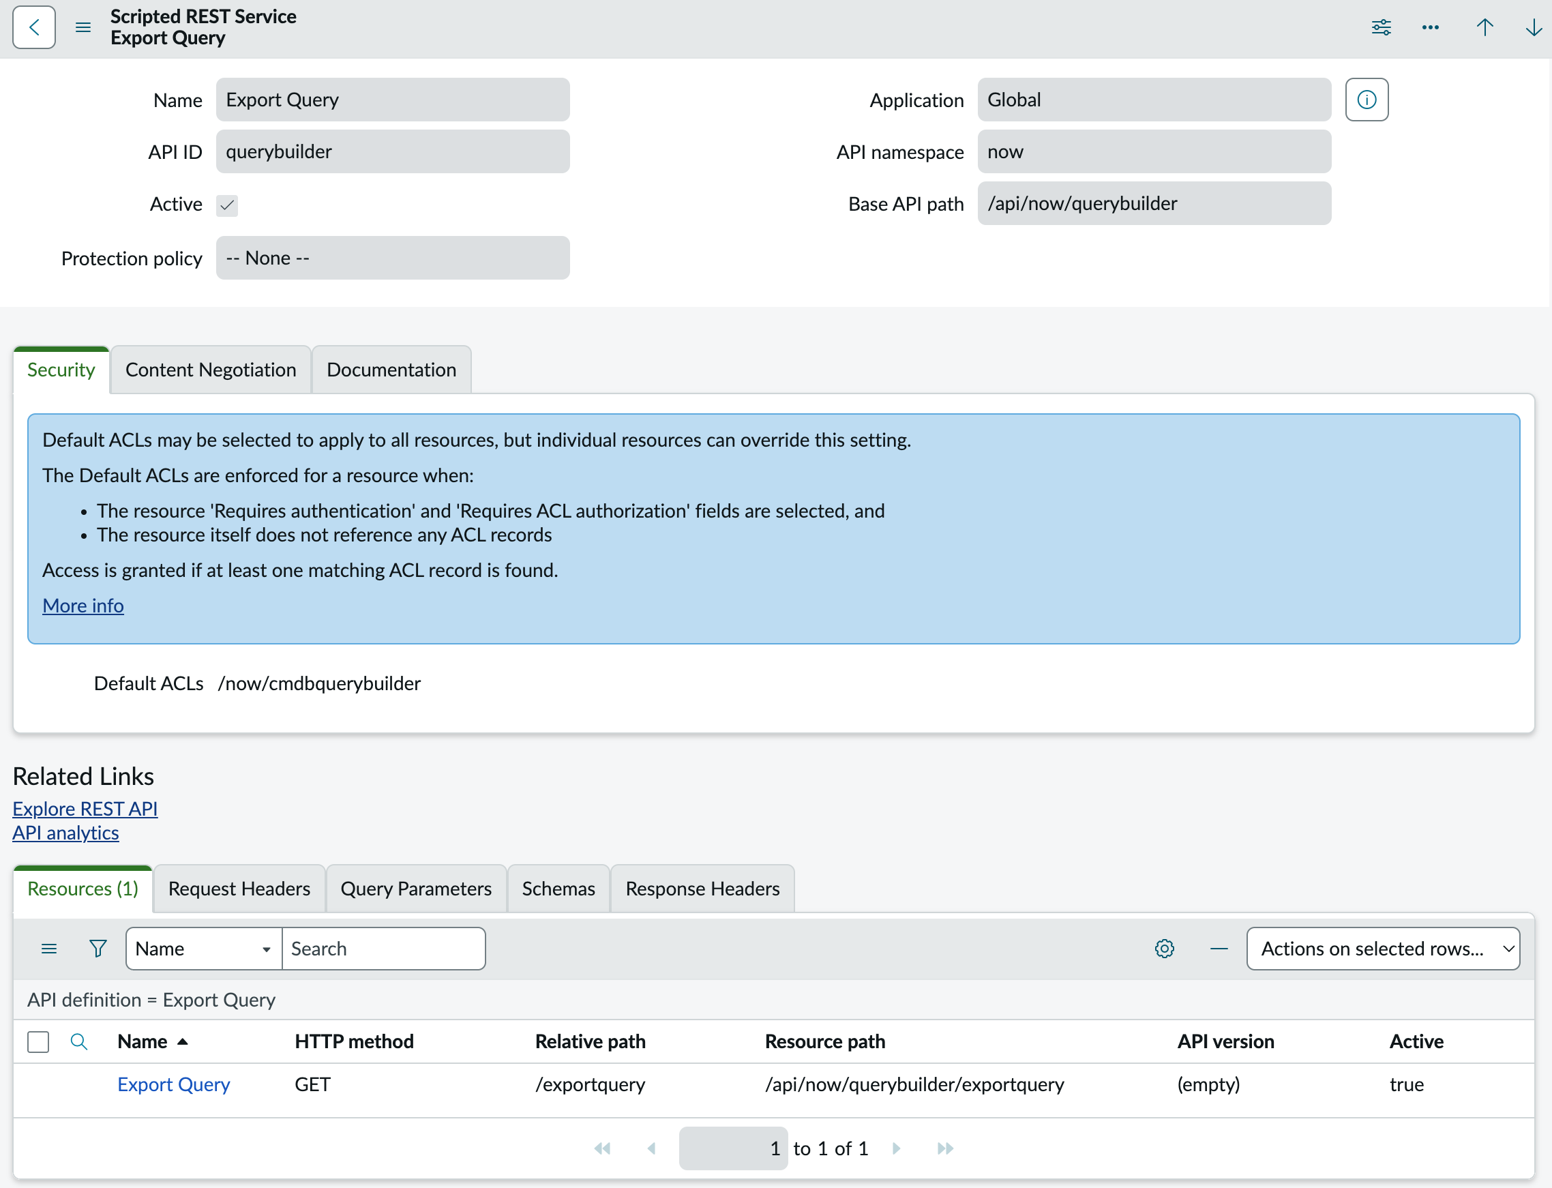Open the Explore REST API link

point(85,808)
